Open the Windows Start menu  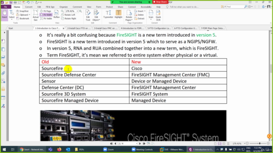pyautogui.click(x=4, y=149)
